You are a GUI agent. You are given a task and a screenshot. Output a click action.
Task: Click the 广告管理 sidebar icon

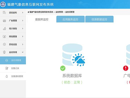tap(4, 21)
